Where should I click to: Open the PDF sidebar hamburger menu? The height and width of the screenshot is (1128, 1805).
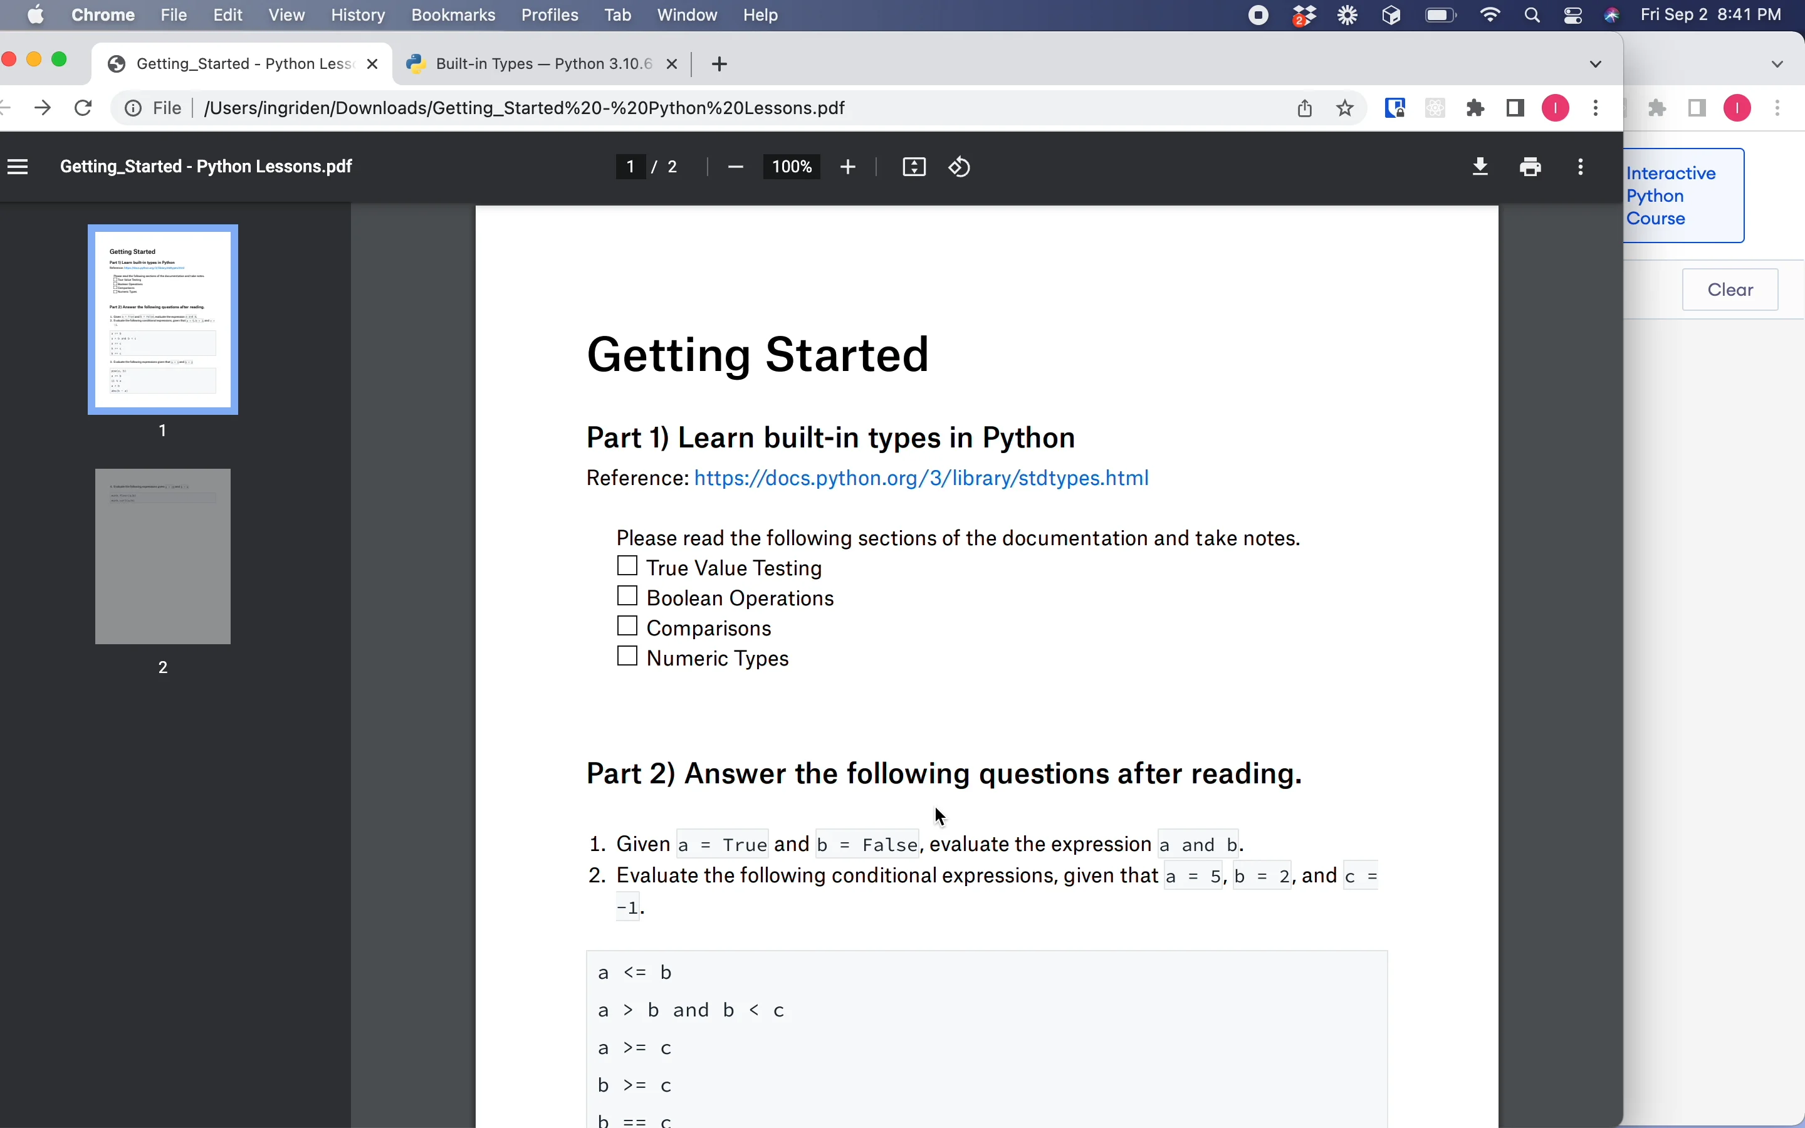click(18, 167)
